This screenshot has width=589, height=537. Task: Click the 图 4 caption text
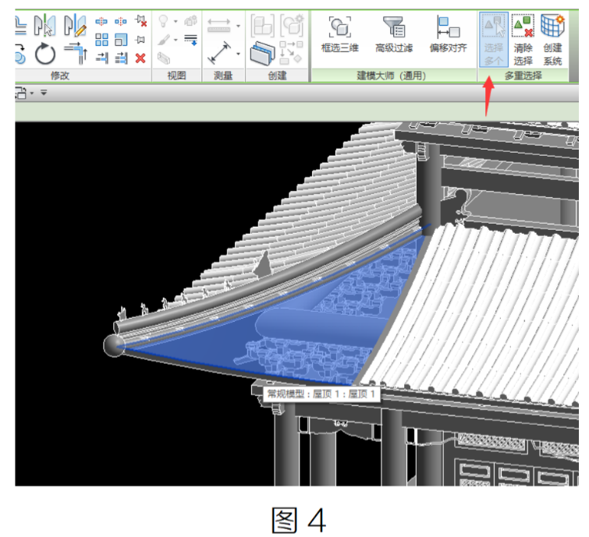pos(299,520)
